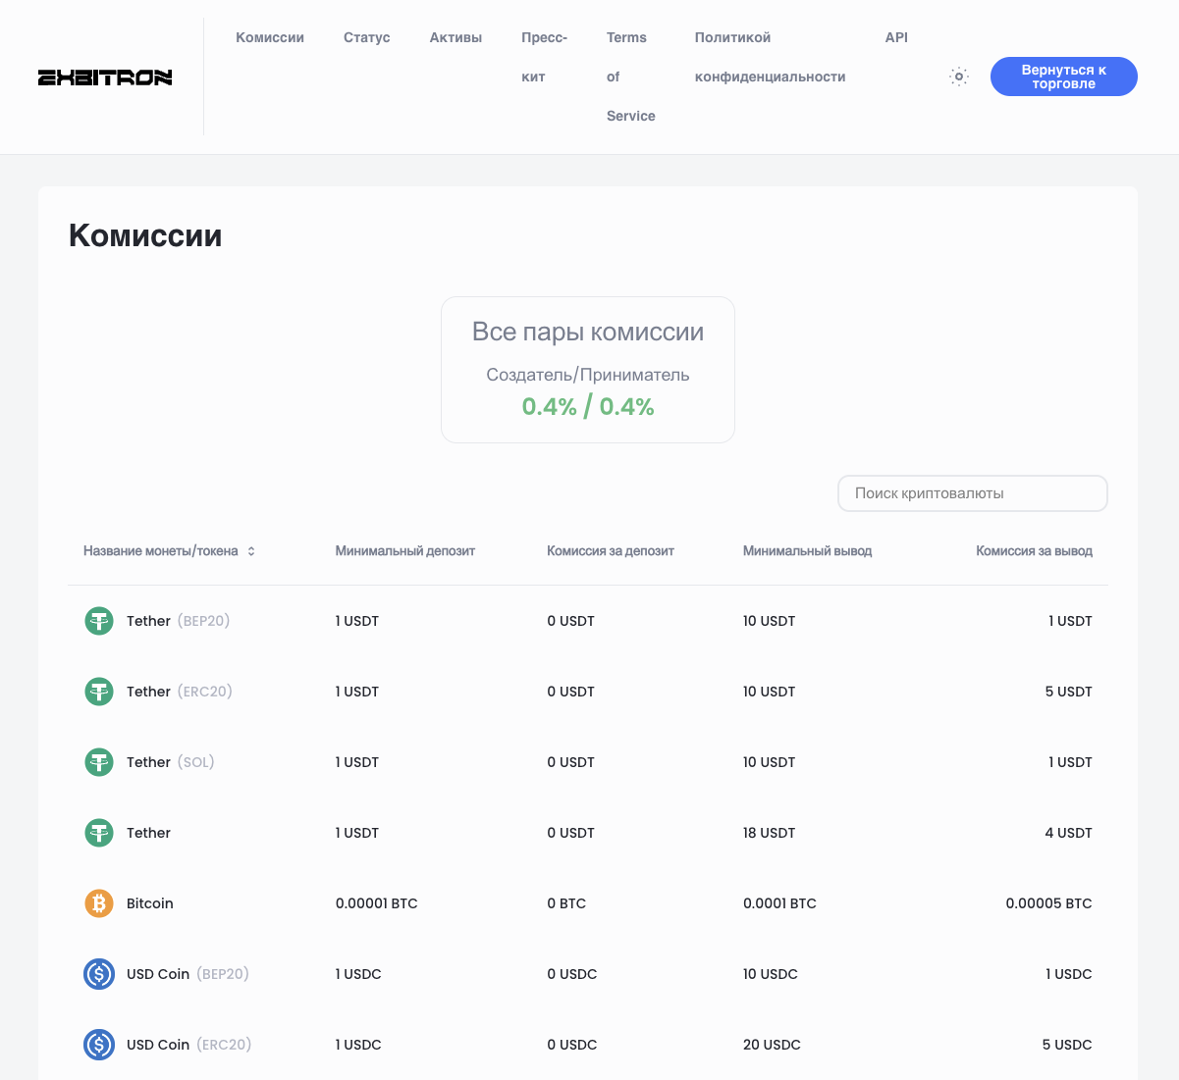Screen dimensions: 1179x1080
Task: Click the Комиссия за депозит column header
Action: [x=611, y=551]
